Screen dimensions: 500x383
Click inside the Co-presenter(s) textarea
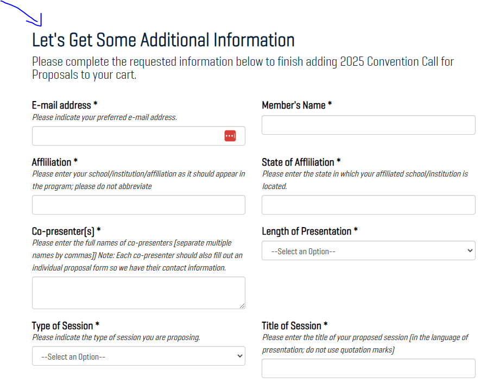coord(138,293)
